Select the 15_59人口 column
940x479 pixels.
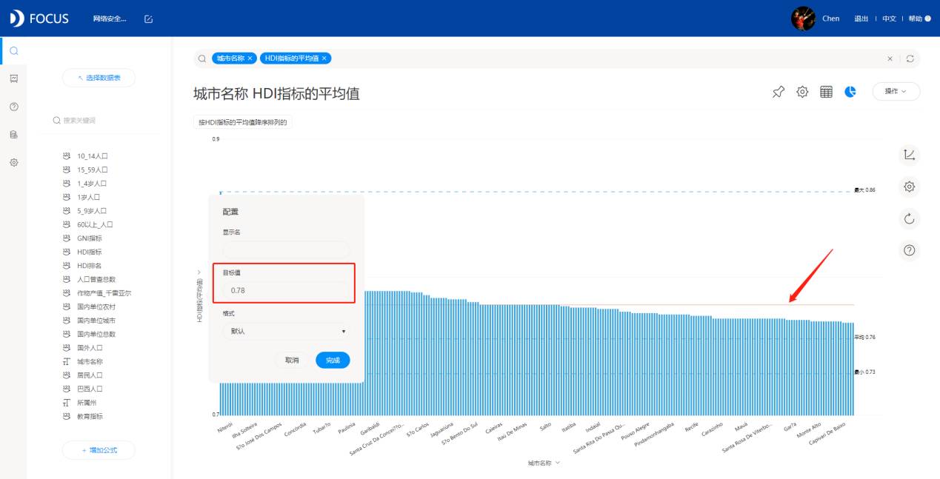pyautogui.click(x=93, y=170)
